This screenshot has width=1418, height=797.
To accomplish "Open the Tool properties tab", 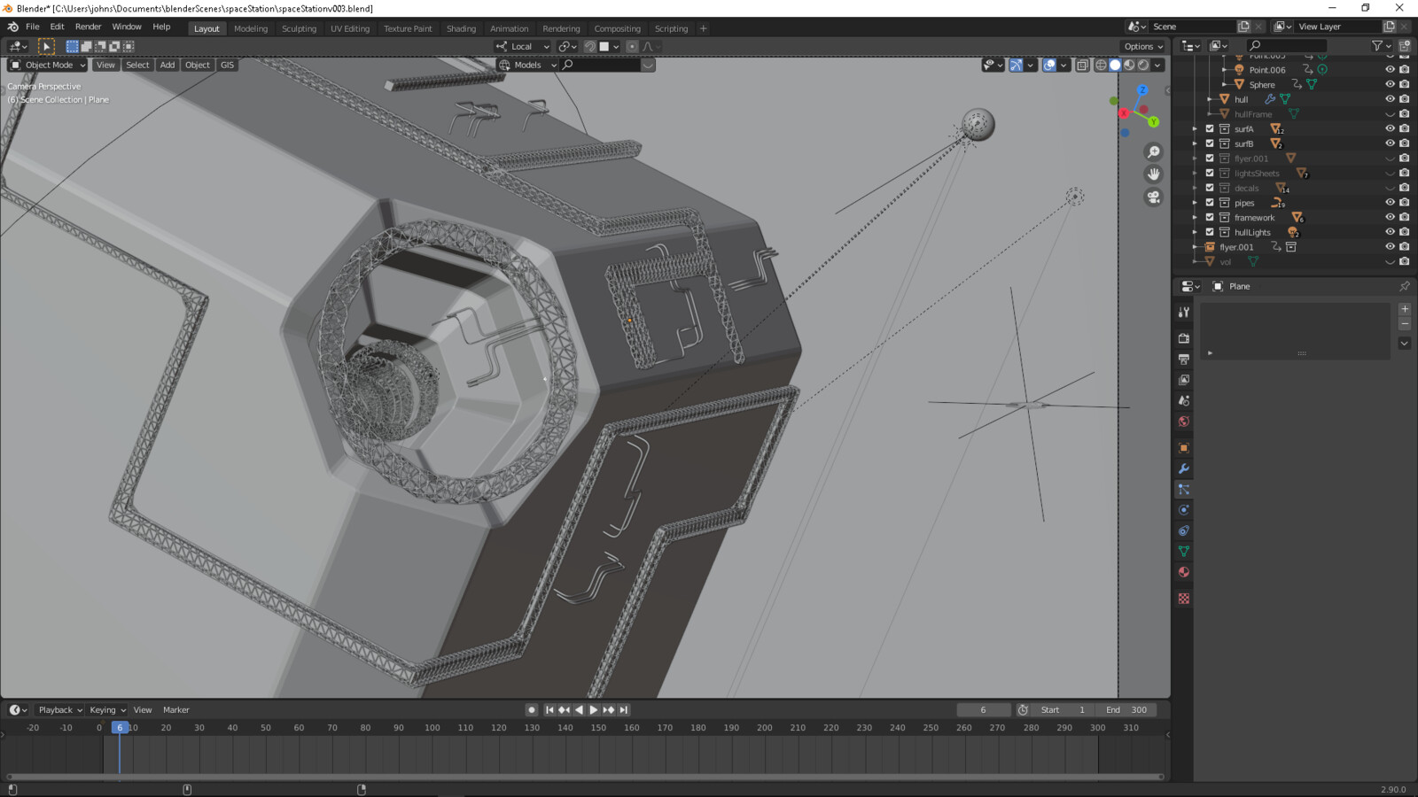I will coord(1183,312).
